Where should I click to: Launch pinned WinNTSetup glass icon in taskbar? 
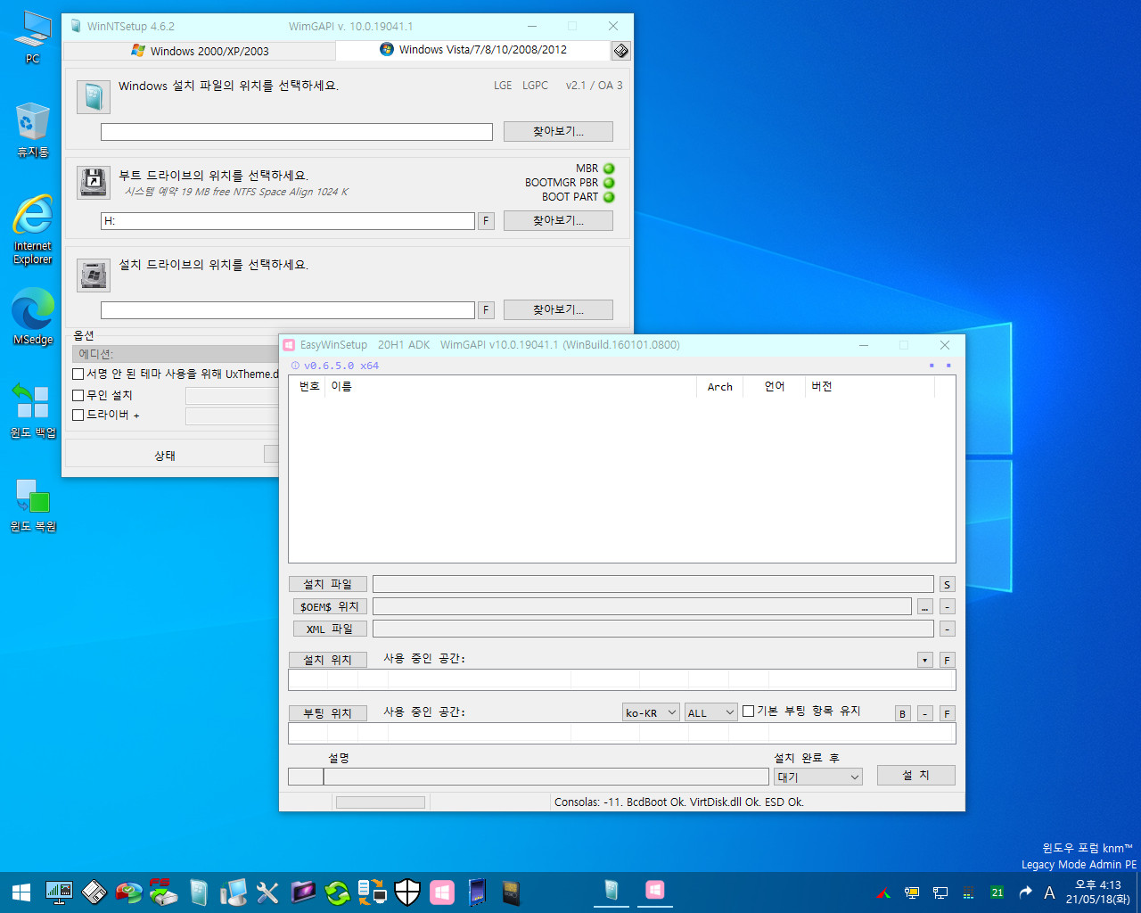pyautogui.click(x=199, y=892)
